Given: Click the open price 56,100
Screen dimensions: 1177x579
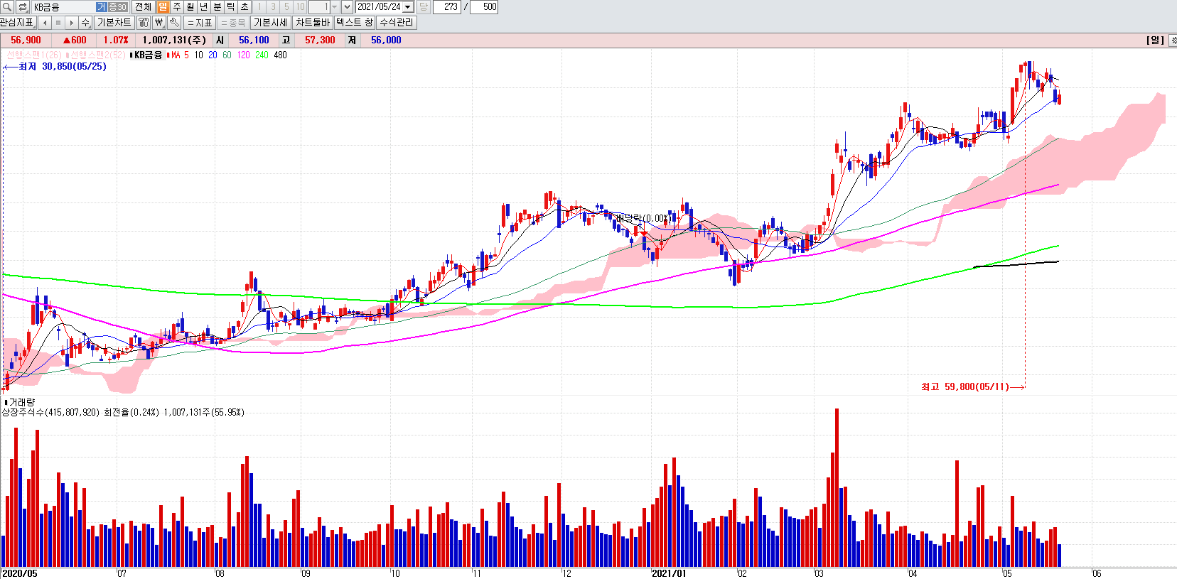Looking at the screenshot, I should click(254, 40).
